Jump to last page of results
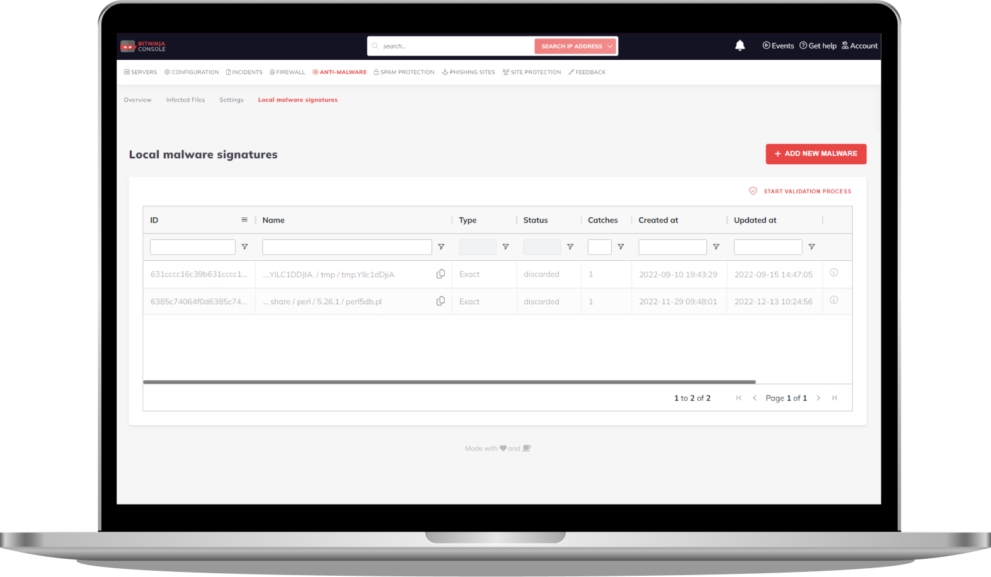 click(x=834, y=398)
